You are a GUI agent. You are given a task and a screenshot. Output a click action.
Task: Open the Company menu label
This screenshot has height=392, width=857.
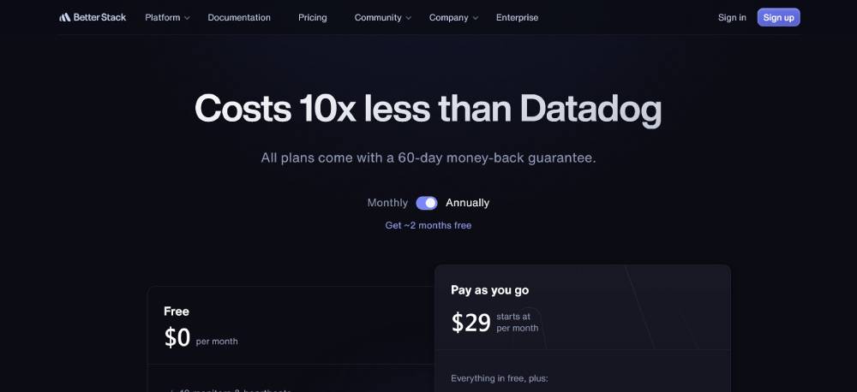[x=449, y=17]
